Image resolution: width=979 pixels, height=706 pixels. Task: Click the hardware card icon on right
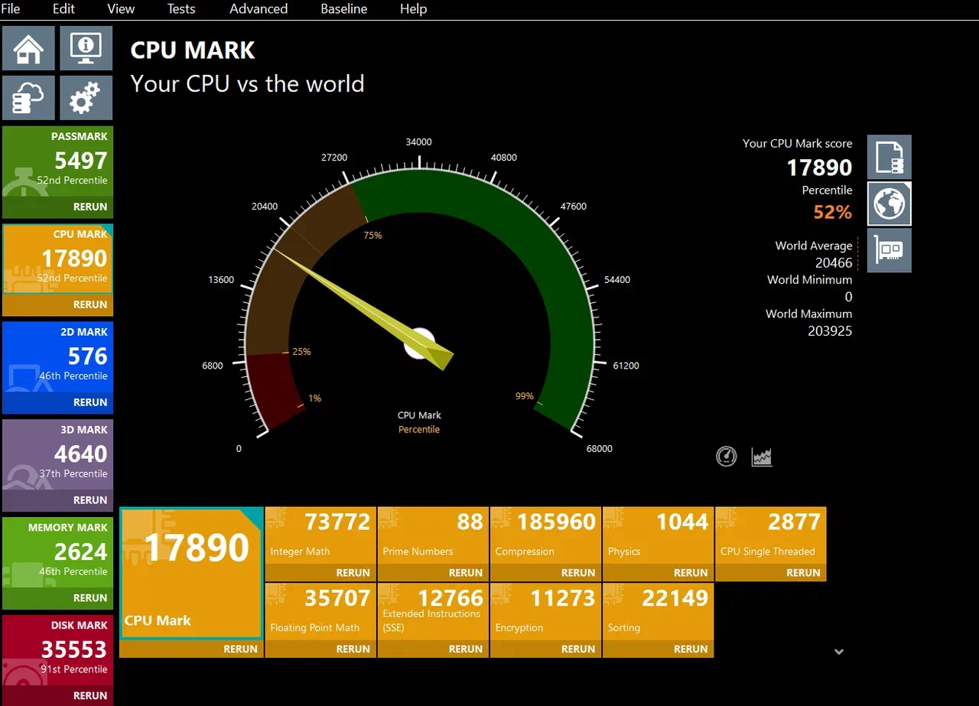890,250
